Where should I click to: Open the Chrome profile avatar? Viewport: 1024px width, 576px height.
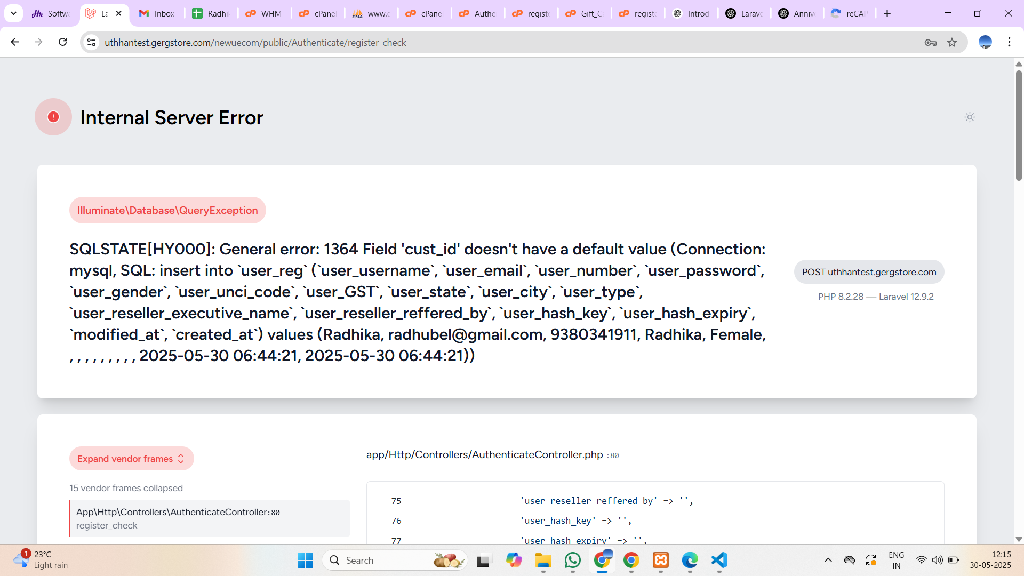coord(985,42)
